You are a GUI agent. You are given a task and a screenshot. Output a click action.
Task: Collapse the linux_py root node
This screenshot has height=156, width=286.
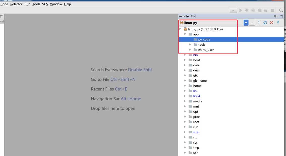tap(180, 29)
